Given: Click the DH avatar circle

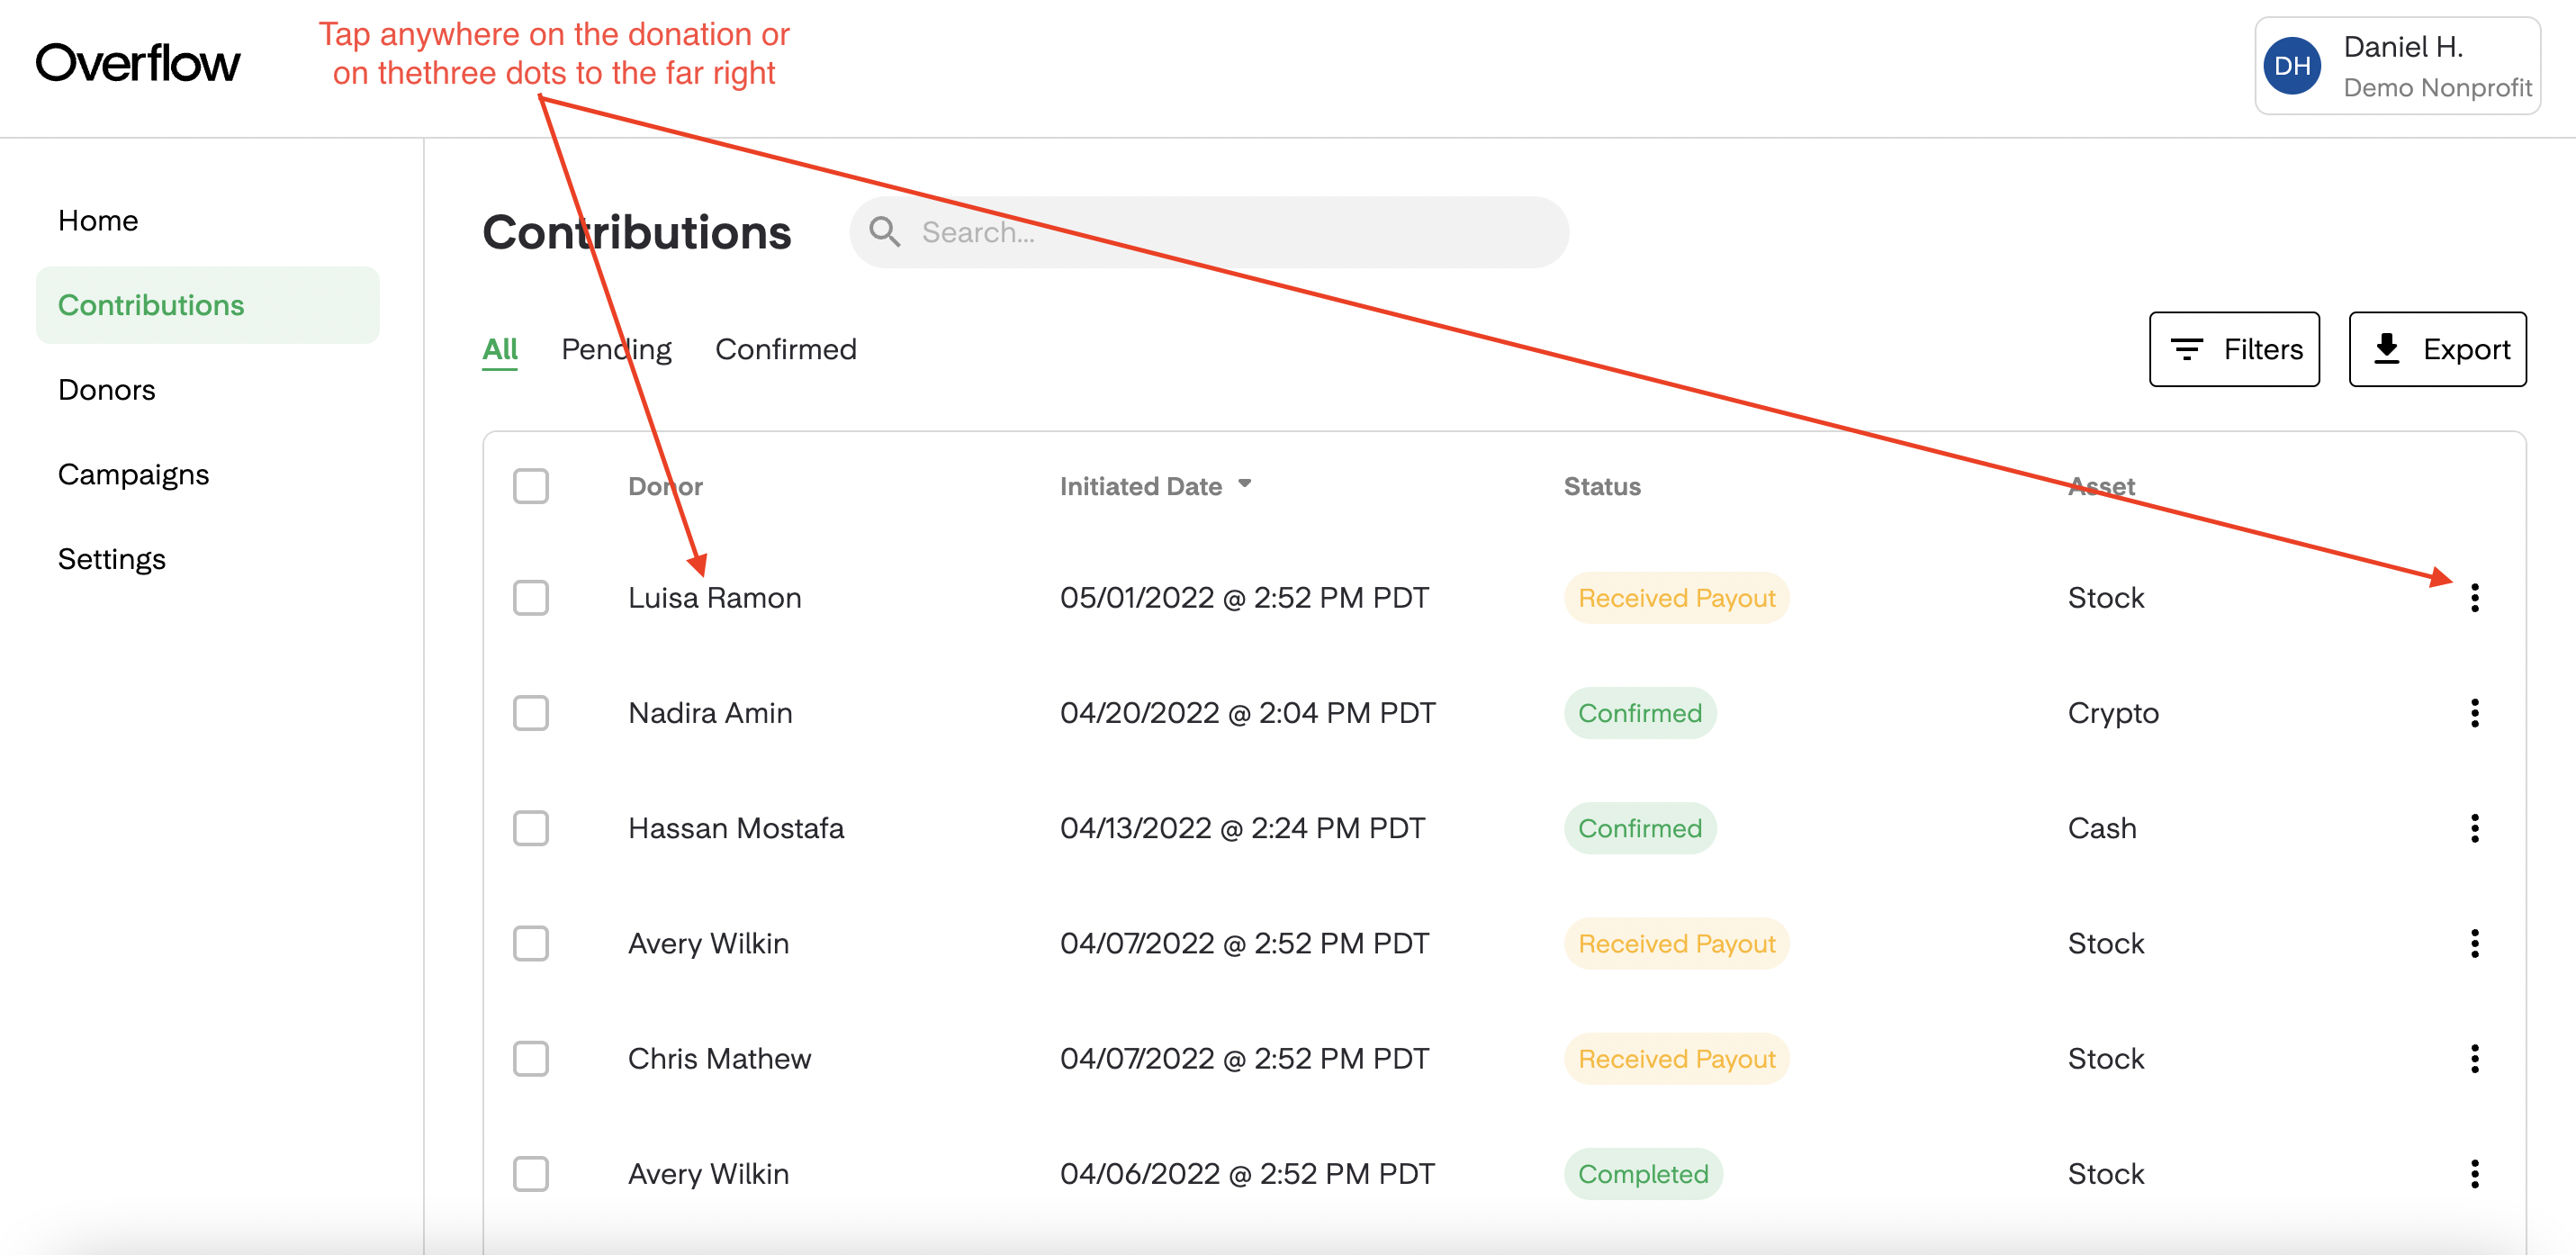Looking at the screenshot, I should tap(2291, 65).
